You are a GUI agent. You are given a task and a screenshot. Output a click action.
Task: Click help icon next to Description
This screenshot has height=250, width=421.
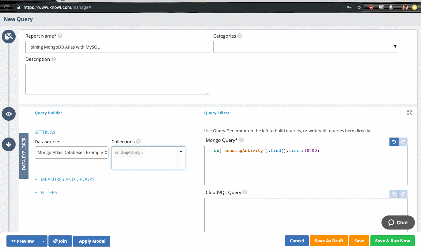coord(54,59)
